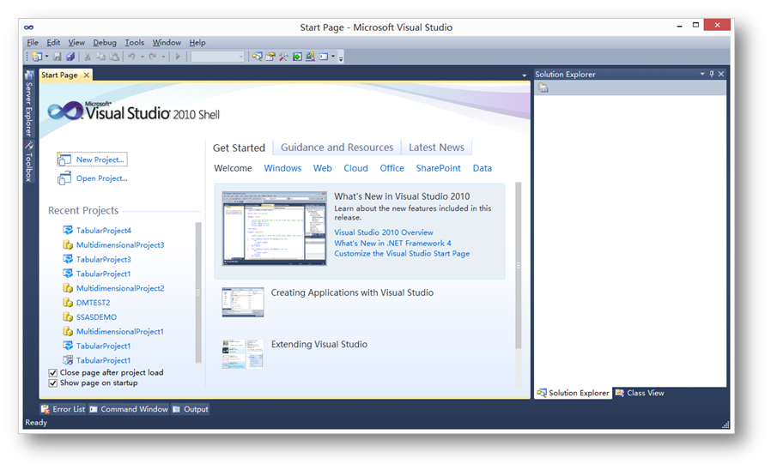Click the Open Project link icon
The width and height of the screenshot is (771, 470).
point(64,178)
